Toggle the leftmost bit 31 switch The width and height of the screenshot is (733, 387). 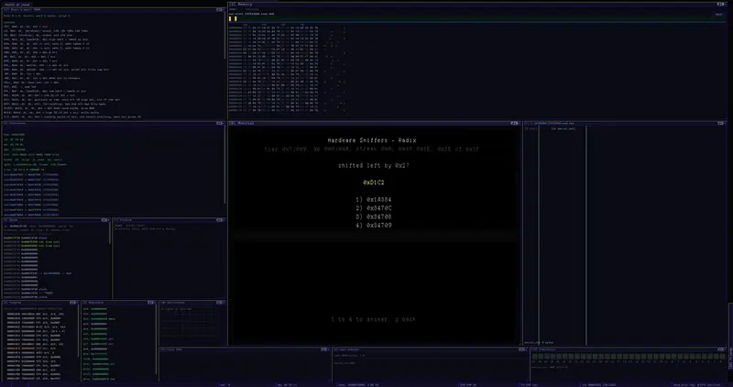pos(535,357)
